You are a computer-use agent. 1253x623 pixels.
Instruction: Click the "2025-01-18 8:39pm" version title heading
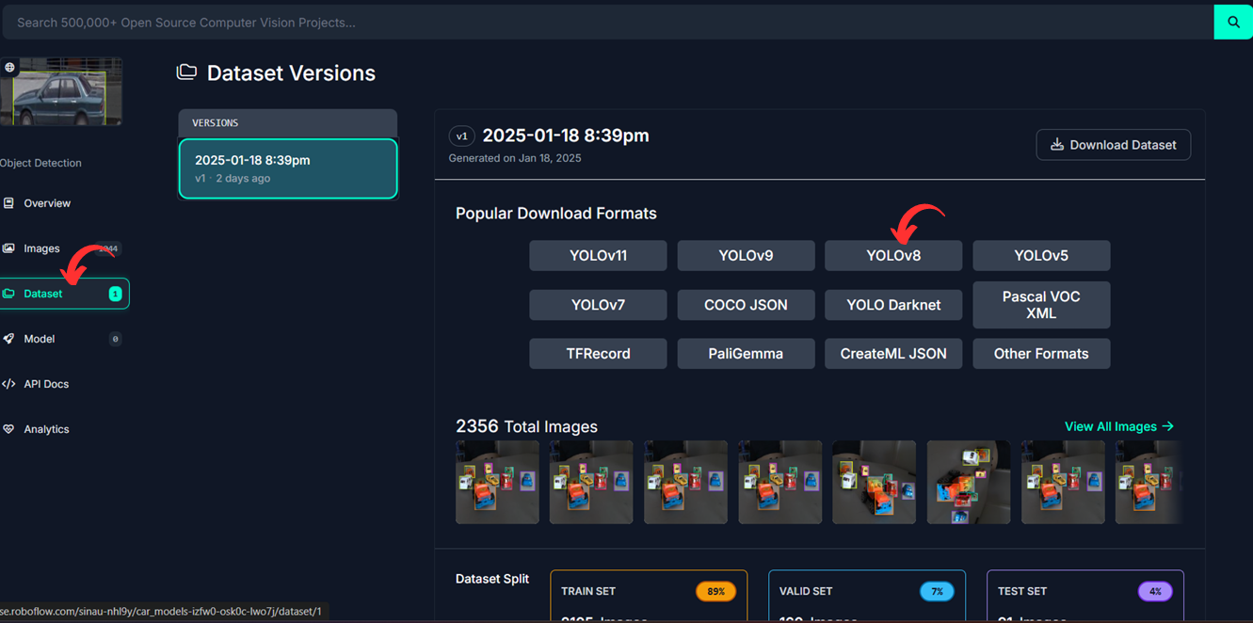pyautogui.click(x=566, y=136)
